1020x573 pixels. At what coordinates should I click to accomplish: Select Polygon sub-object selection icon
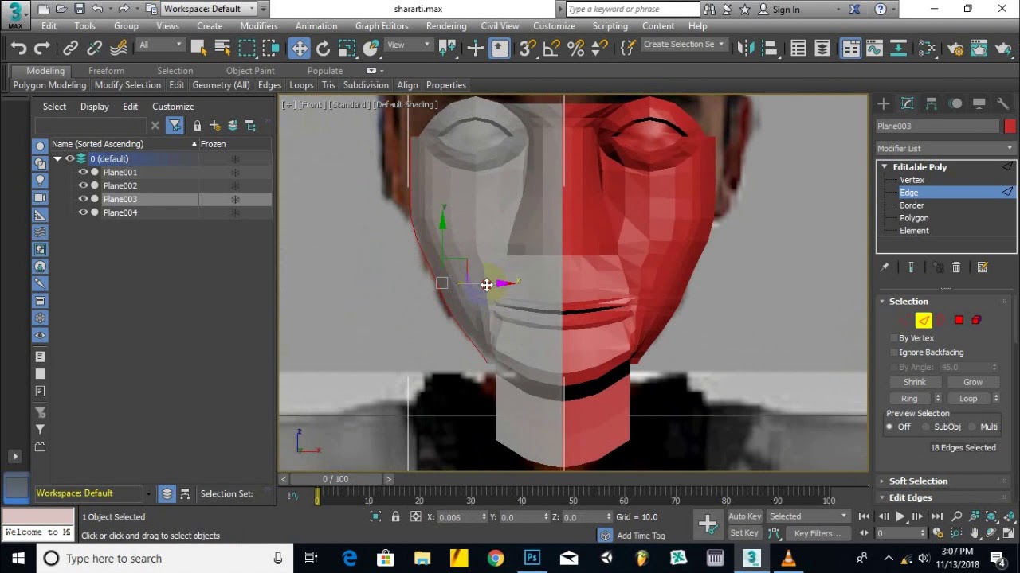(959, 320)
